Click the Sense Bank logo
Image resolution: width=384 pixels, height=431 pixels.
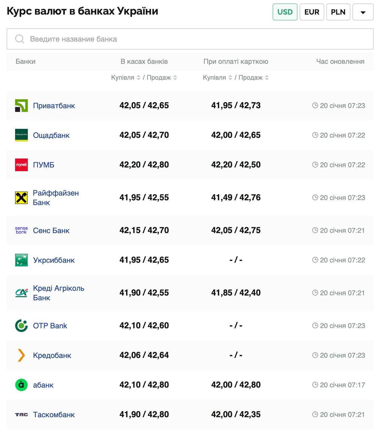(21, 230)
